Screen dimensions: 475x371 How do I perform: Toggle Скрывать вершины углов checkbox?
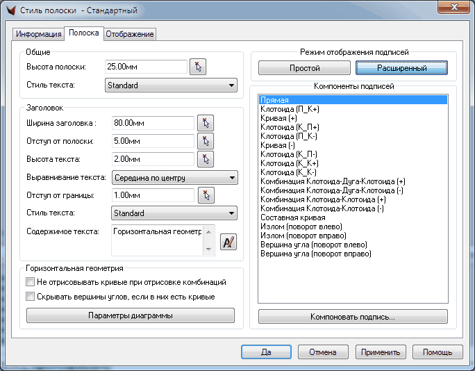coord(30,297)
